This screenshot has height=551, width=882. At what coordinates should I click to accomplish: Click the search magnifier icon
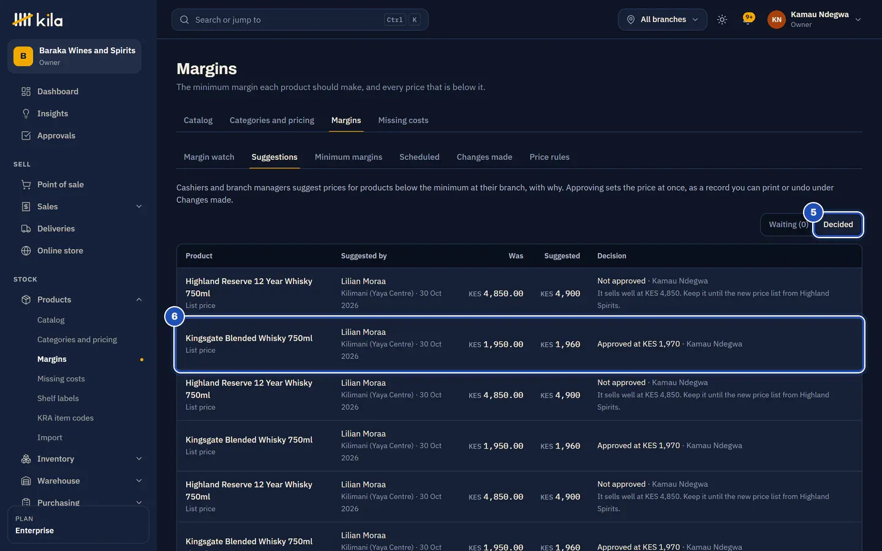[x=184, y=20]
